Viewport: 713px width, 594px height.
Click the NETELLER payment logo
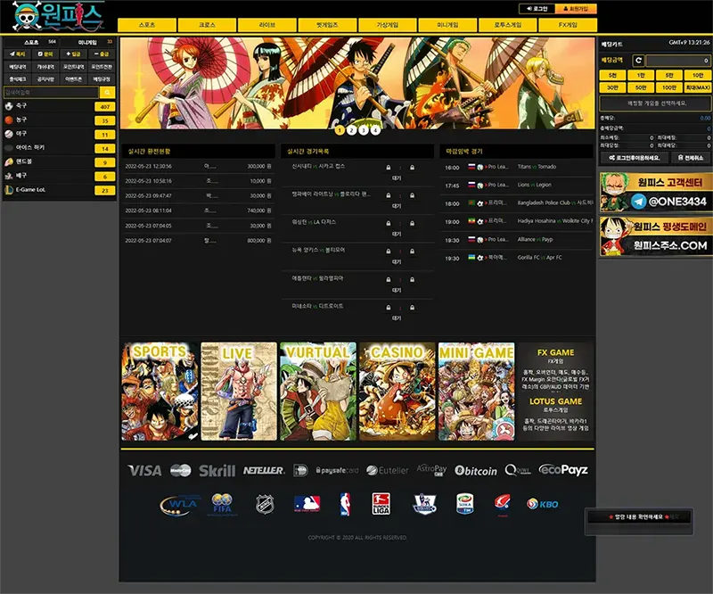point(264,471)
